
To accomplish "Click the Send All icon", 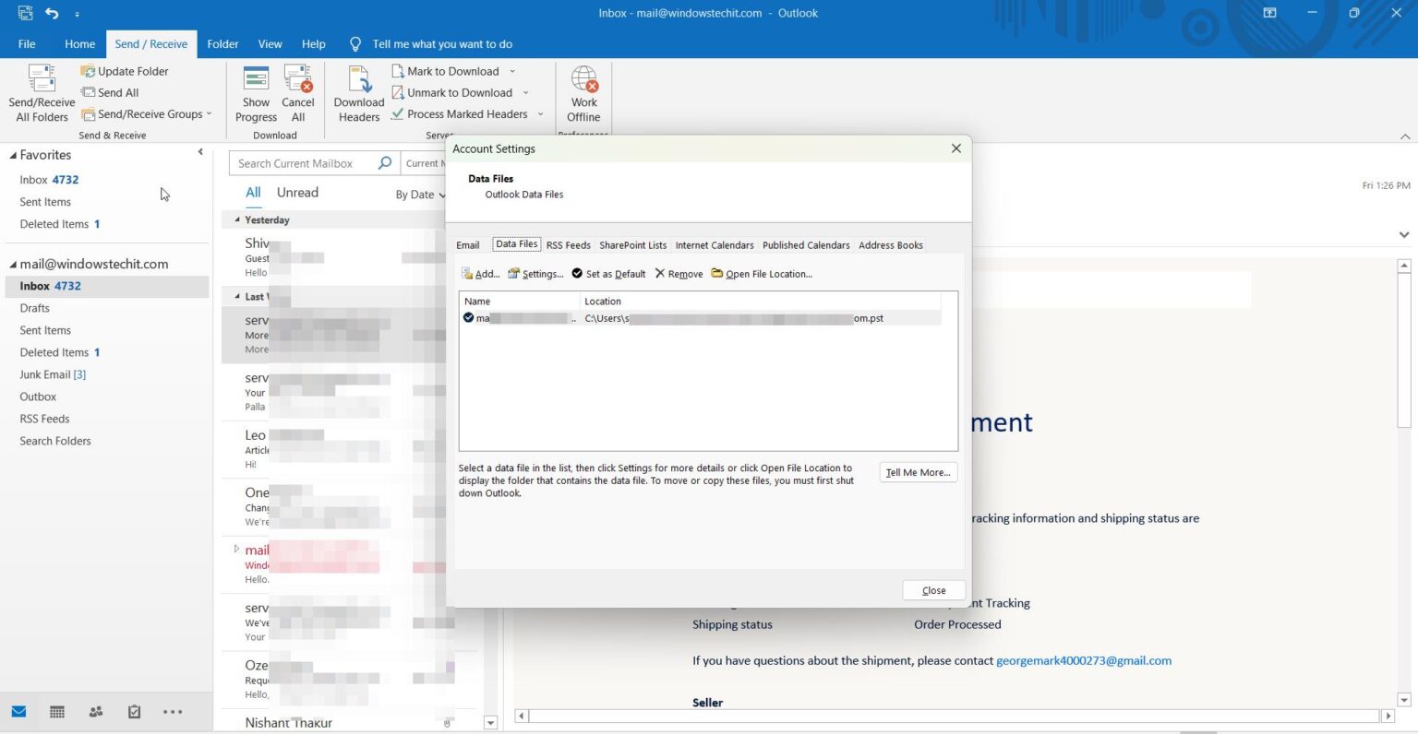I will pyautogui.click(x=90, y=92).
